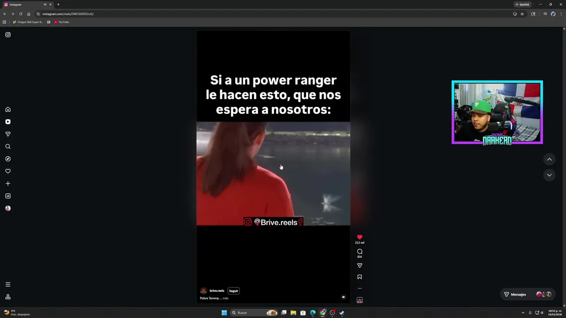The image size is (566, 318).
Task: Open the unnamed bookmark before YouTube
Action: tap(49, 22)
